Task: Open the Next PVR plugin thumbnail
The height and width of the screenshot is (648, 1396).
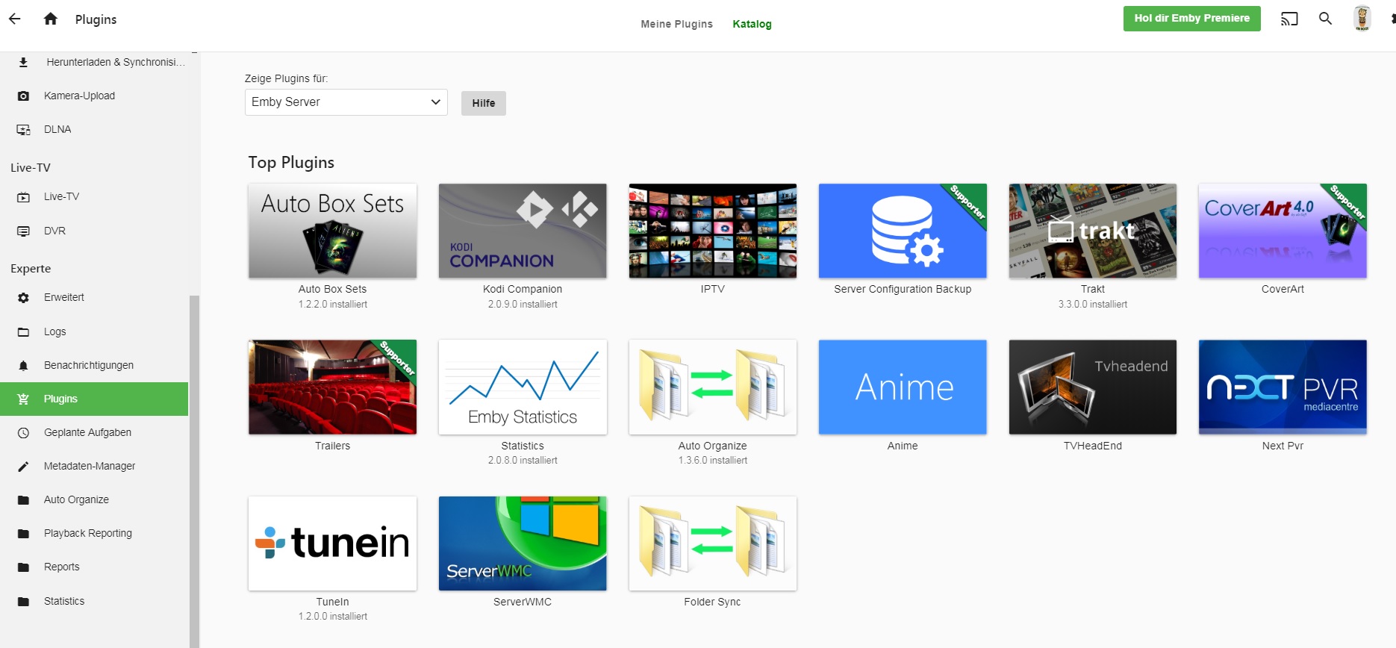Action: pos(1283,387)
